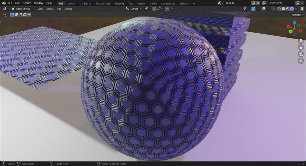Switch to the Layout workspace tab
306x166 pixels.
click(71, 4)
